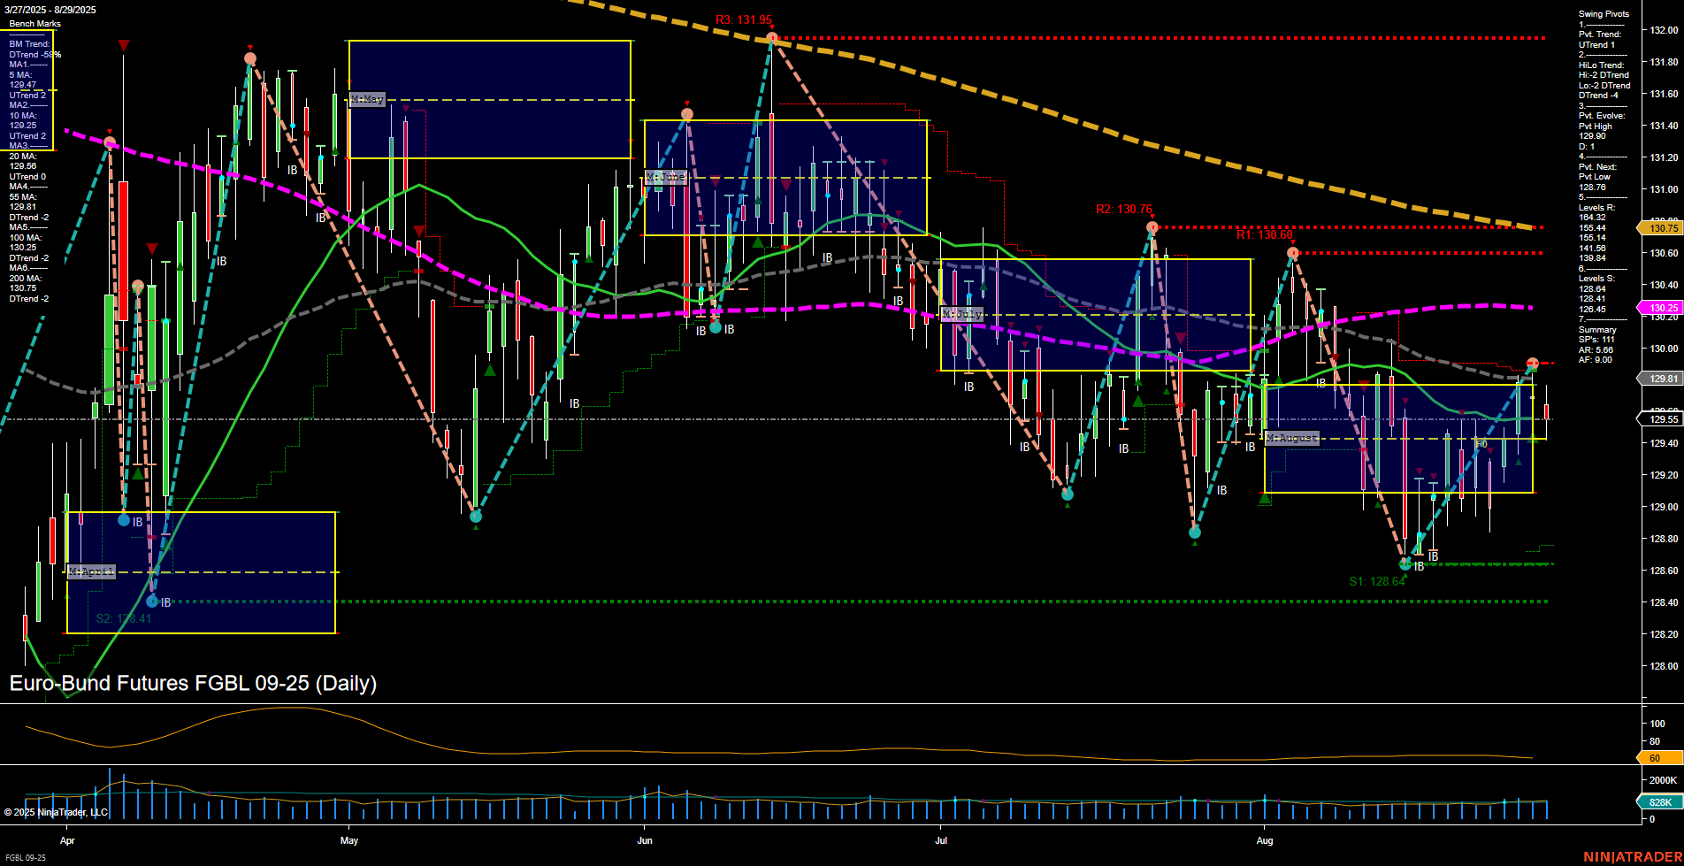Select the M-June monthly range label
The width and height of the screenshot is (1684, 866).
click(x=666, y=177)
